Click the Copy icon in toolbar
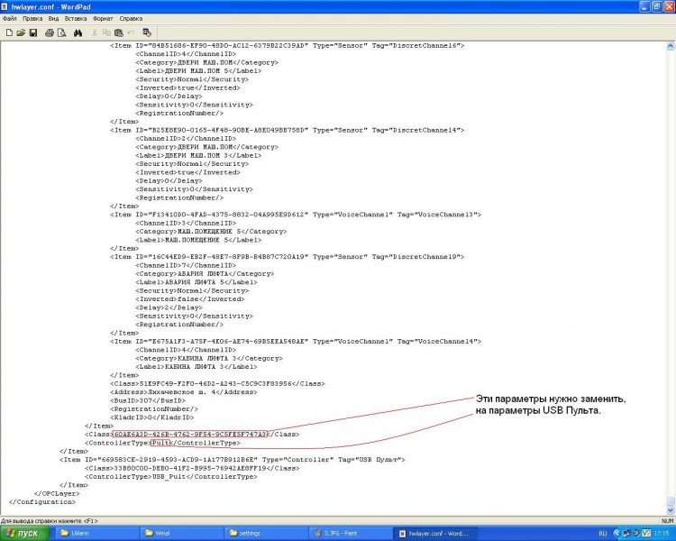The height and width of the screenshot is (541, 676). pos(106,32)
